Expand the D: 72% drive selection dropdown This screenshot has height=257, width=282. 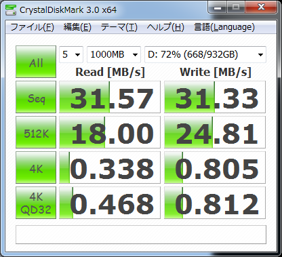tap(205, 54)
